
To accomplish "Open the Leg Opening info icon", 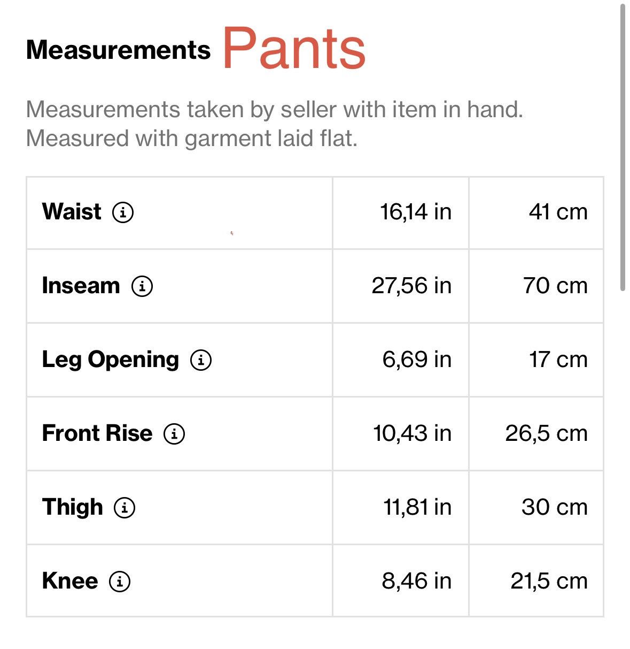I will coord(201,360).
